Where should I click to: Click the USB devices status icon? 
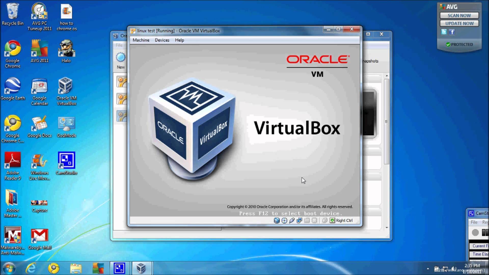292,221
